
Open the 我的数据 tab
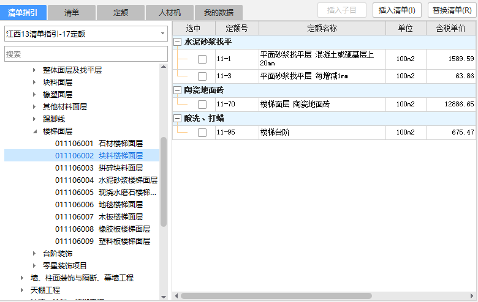219,12
